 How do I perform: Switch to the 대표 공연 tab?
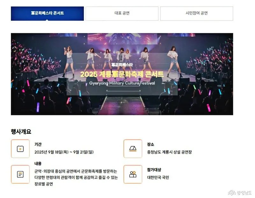coord(122,13)
